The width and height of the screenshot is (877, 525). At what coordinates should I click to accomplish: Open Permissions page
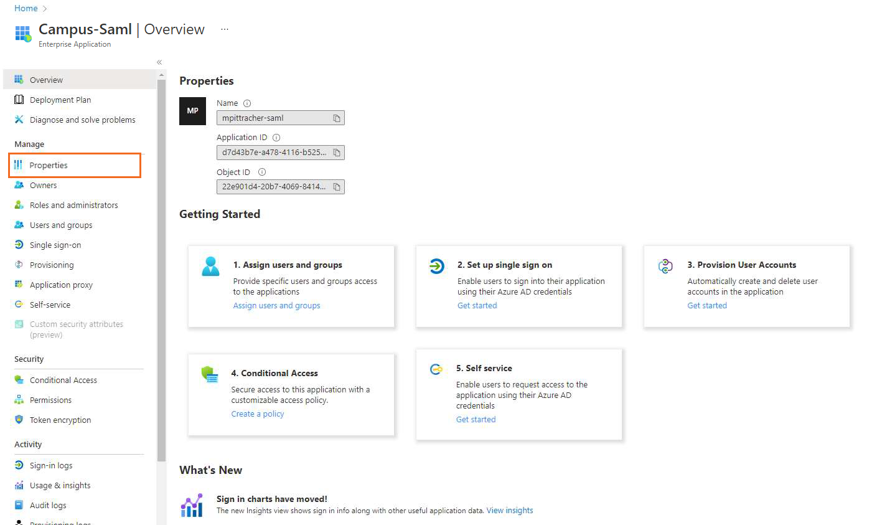(50, 400)
